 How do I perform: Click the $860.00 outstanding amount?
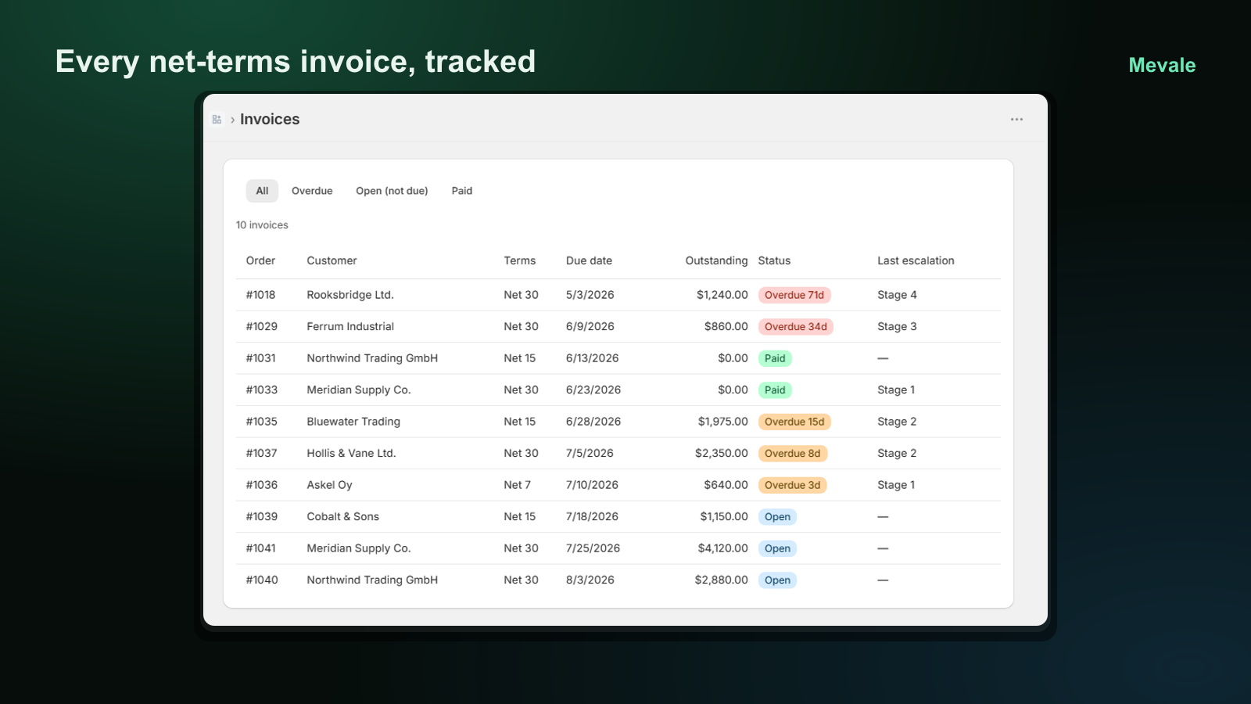tap(726, 326)
